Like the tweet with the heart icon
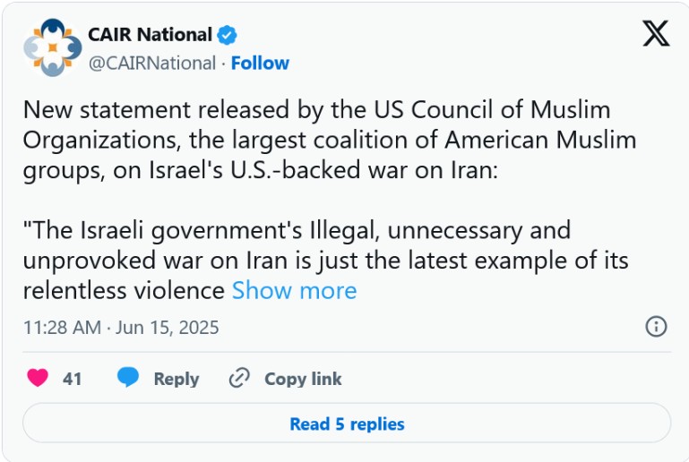The height and width of the screenshot is (462, 689). [38, 379]
